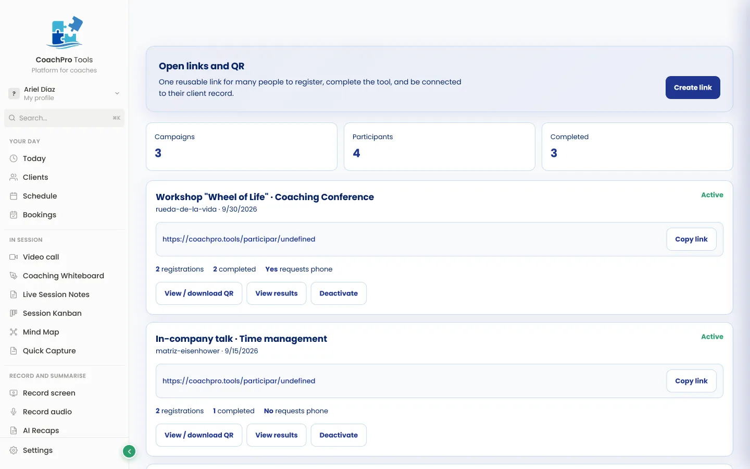The width and height of the screenshot is (750, 469).
Task: Click the sidebar Search field
Action: (64, 118)
